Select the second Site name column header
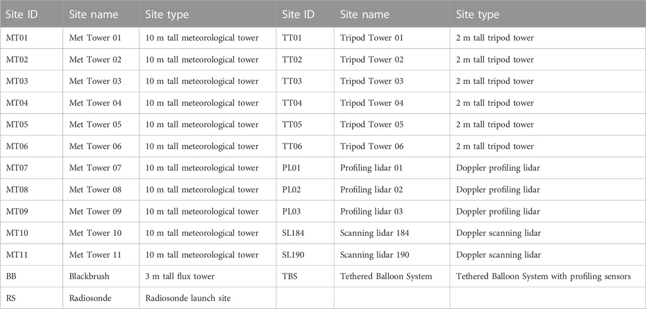 (392, 14)
